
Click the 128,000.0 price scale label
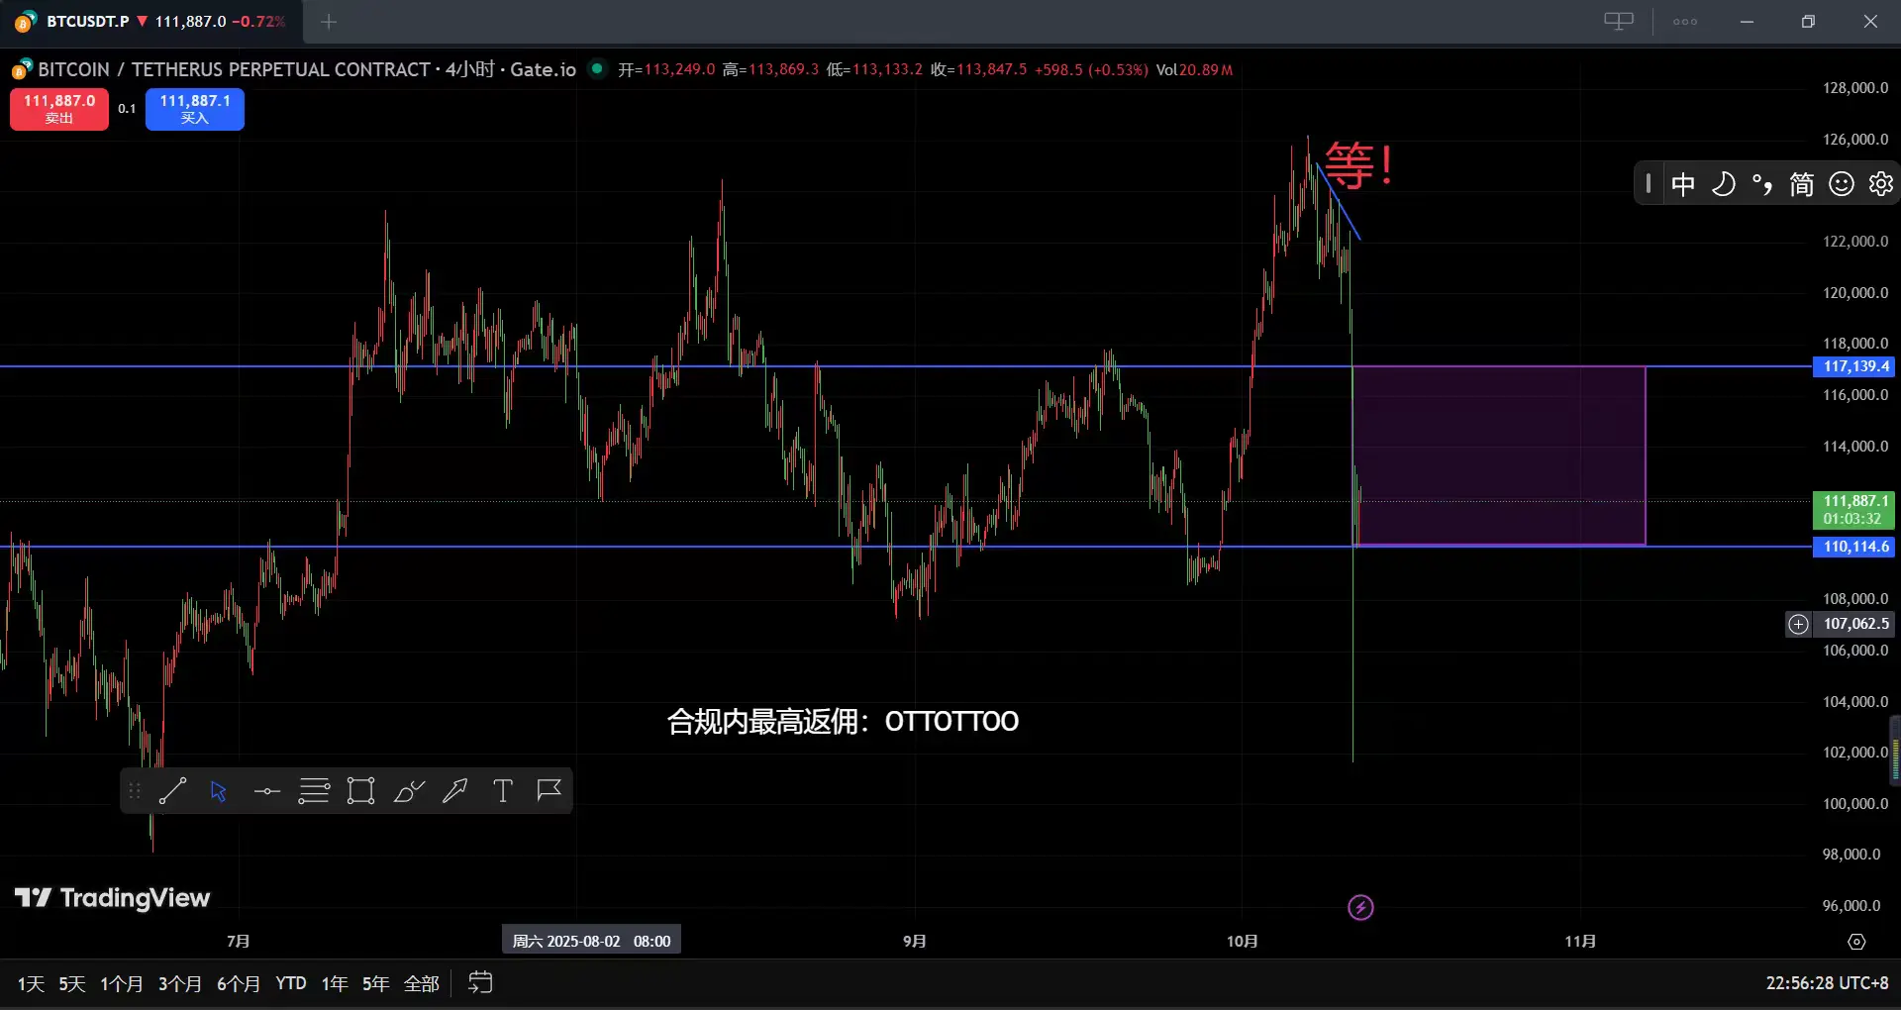click(x=1855, y=88)
